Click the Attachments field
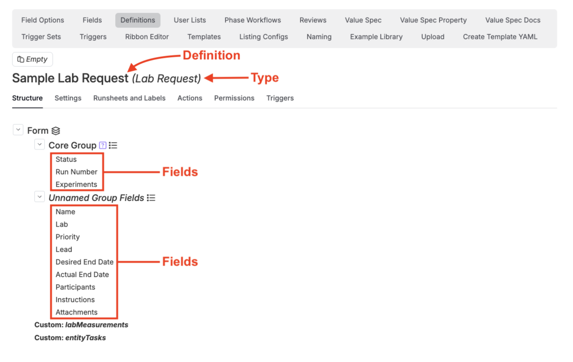This screenshot has width=573, height=362. 77,312
